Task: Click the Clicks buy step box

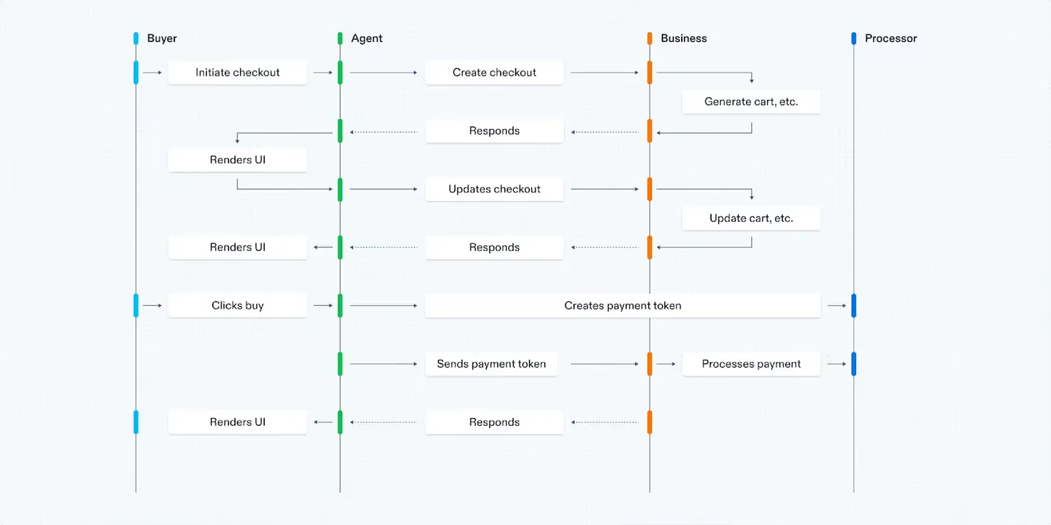Action: pos(238,305)
